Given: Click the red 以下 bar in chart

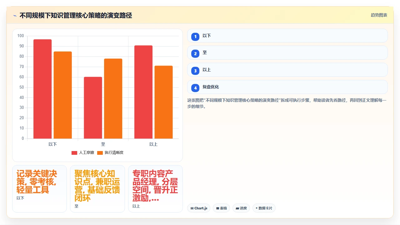Looking at the screenshot, I should 42,89.
